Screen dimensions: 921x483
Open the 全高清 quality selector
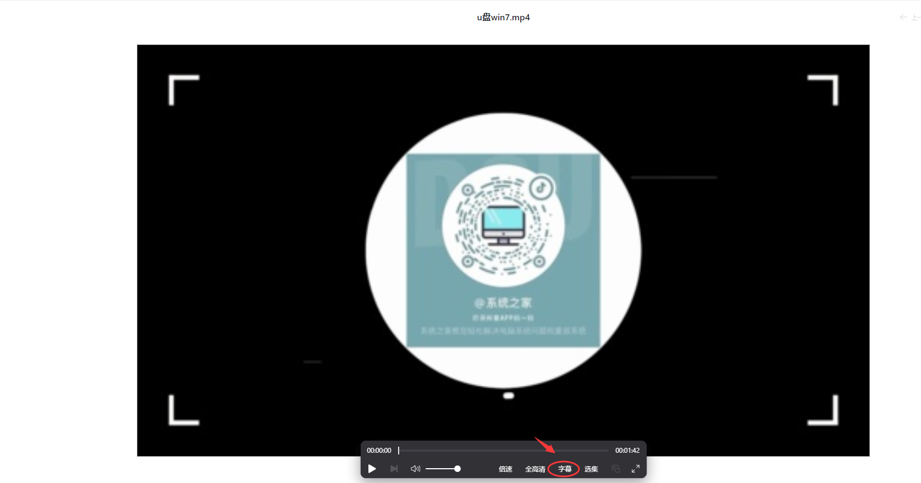coord(535,469)
